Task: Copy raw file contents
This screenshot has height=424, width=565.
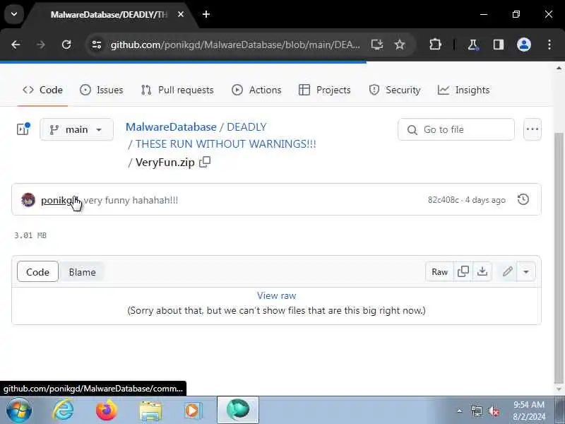Action: pos(463,271)
